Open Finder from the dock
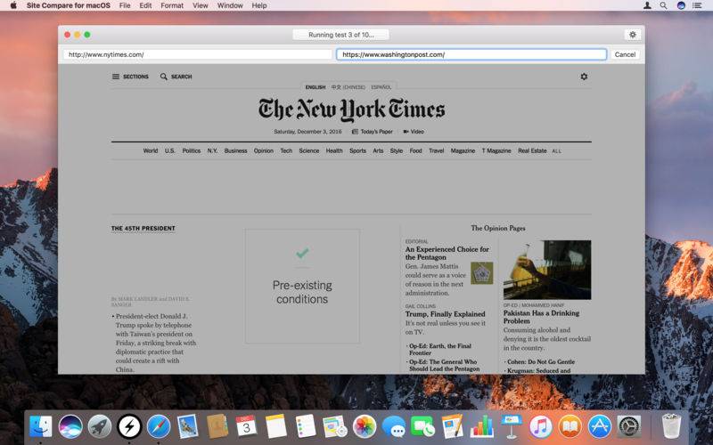713x445 pixels. pyautogui.click(x=41, y=427)
